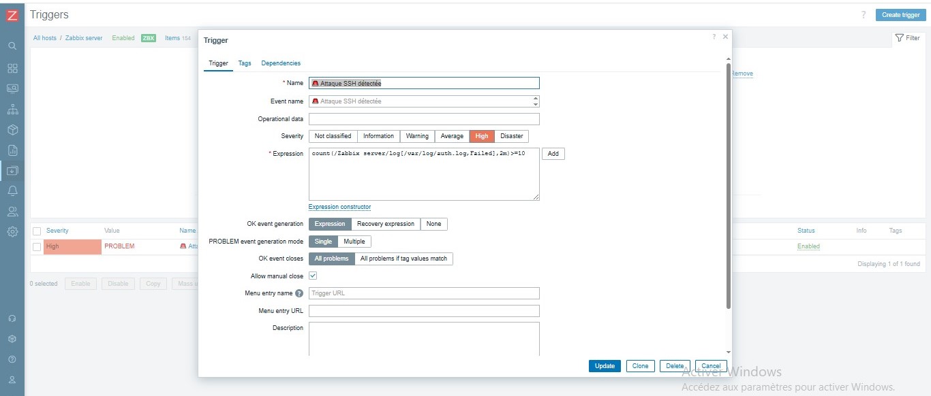
Task: Switch to the Trigger tab
Action: click(x=218, y=63)
